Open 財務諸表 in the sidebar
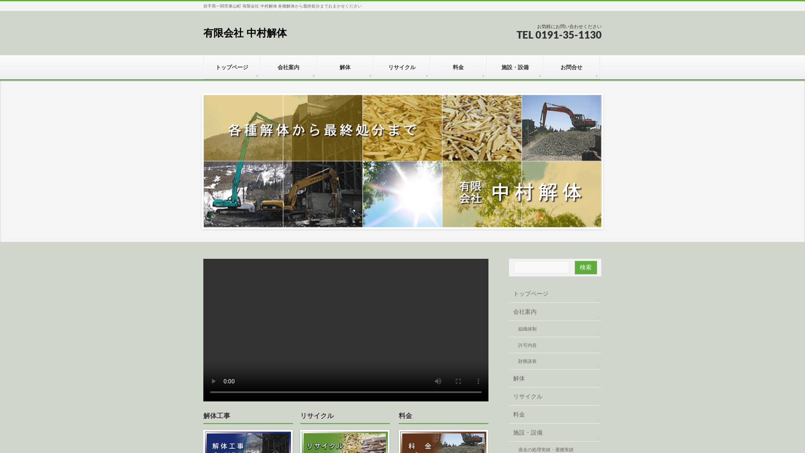 pyautogui.click(x=527, y=361)
